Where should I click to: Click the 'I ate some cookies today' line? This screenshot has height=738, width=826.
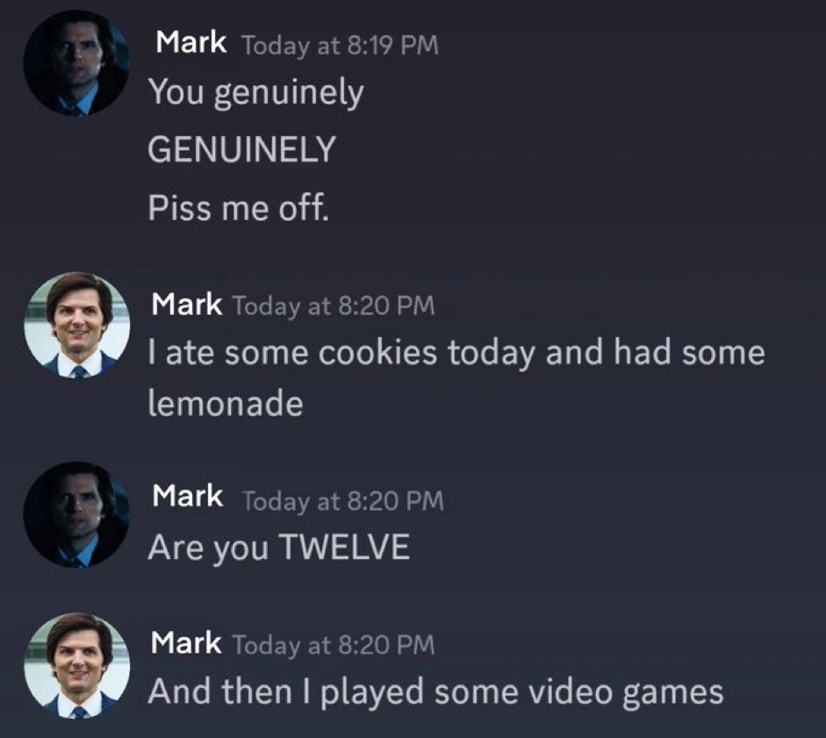[x=456, y=353]
